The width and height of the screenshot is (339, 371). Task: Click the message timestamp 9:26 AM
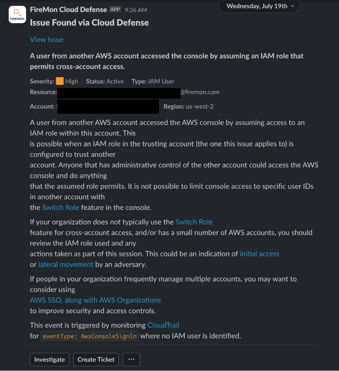(134, 9)
